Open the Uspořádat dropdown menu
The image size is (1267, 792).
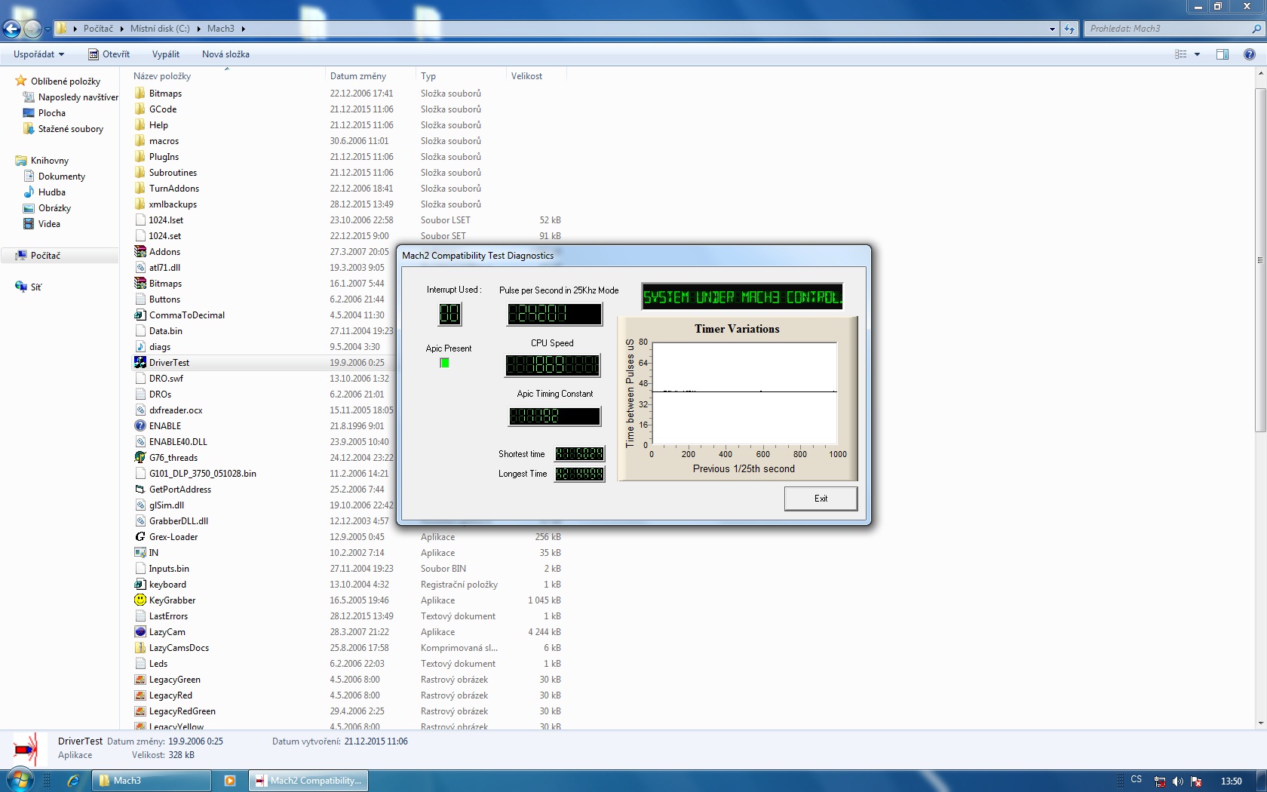point(38,54)
